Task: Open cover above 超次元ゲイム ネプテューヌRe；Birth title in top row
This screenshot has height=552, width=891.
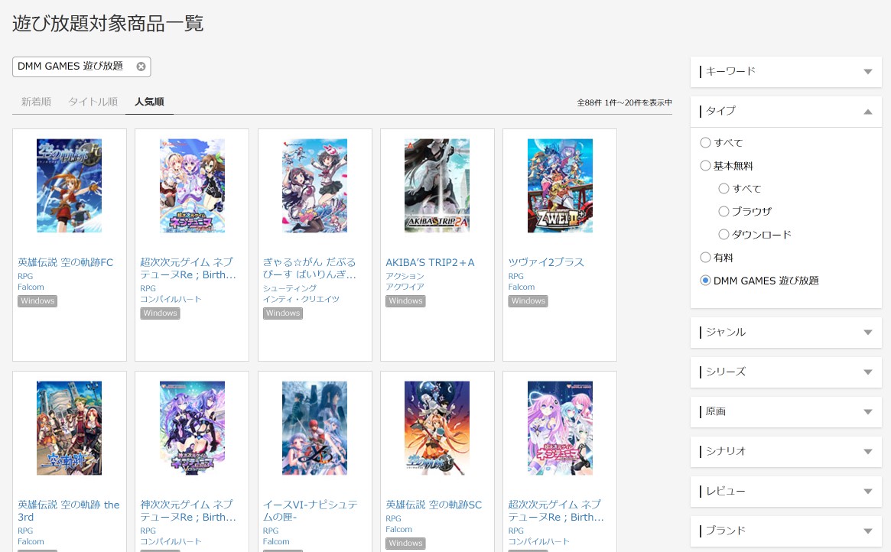Action: pyautogui.click(x=192, y=186)
